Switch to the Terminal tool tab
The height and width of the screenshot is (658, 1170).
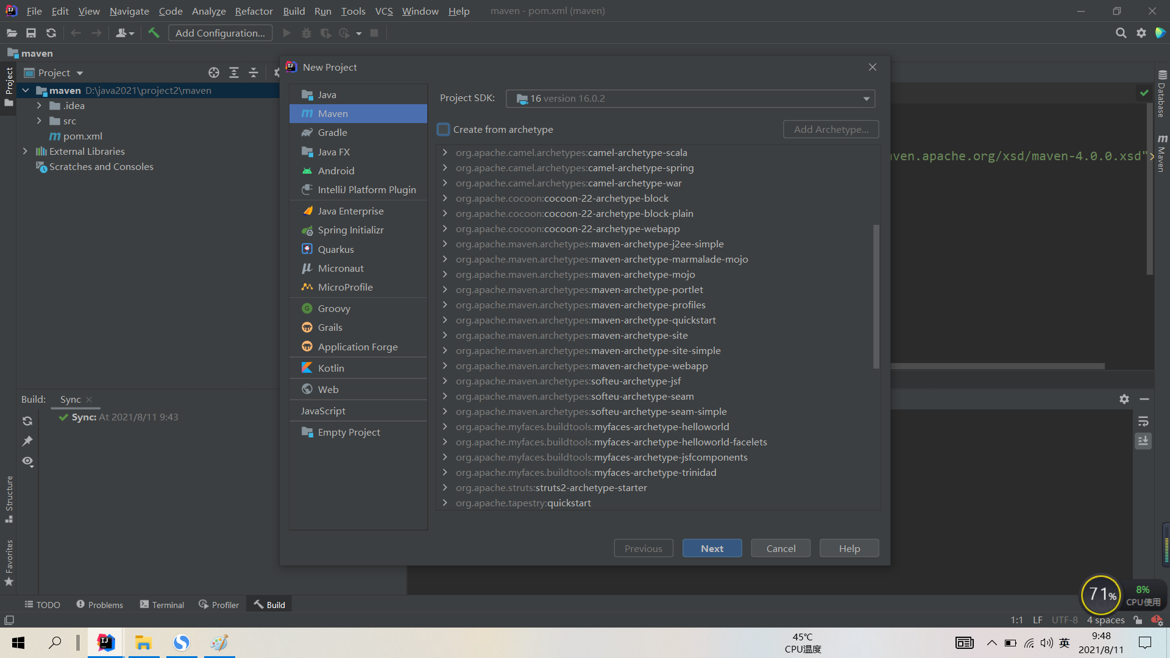click(x=162, y=604)
